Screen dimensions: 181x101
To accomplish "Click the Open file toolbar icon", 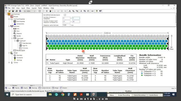I will tap(9, 11).
